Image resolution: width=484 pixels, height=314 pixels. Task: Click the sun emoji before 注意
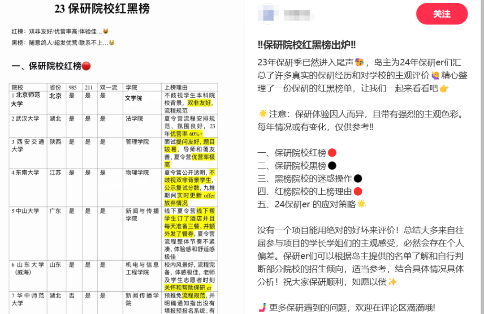(263, 114)
